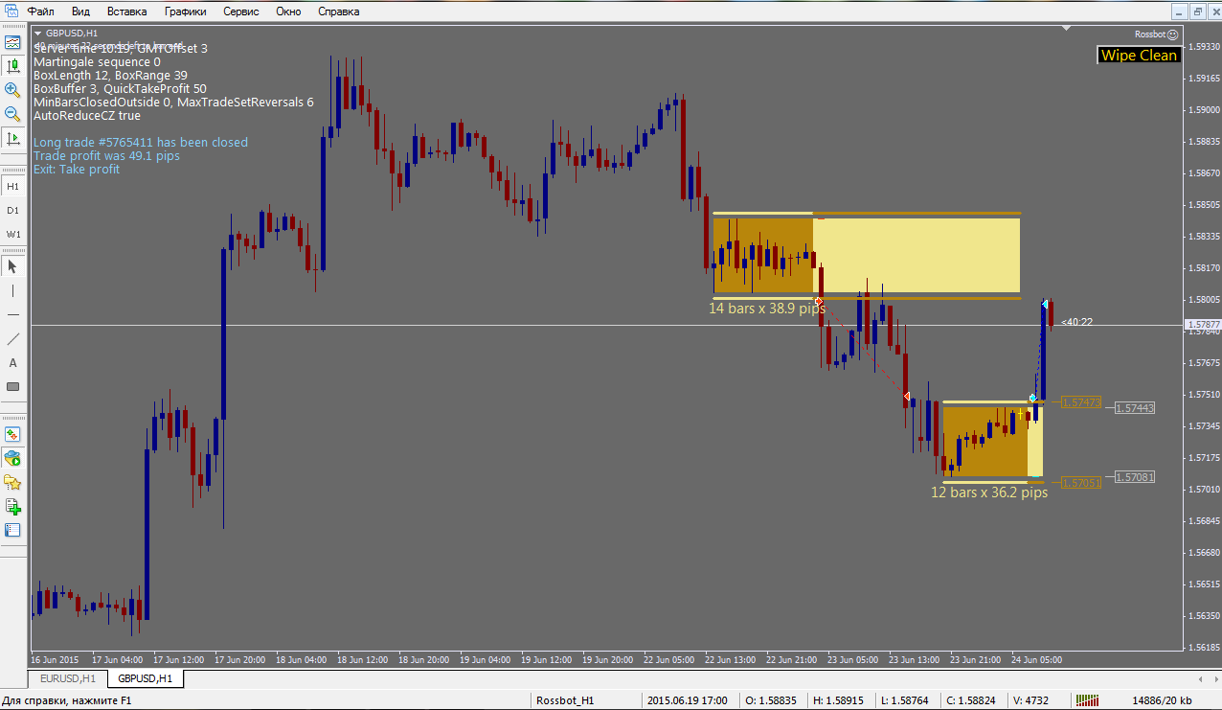Open the Вставка menu

(x=127, y=11)
